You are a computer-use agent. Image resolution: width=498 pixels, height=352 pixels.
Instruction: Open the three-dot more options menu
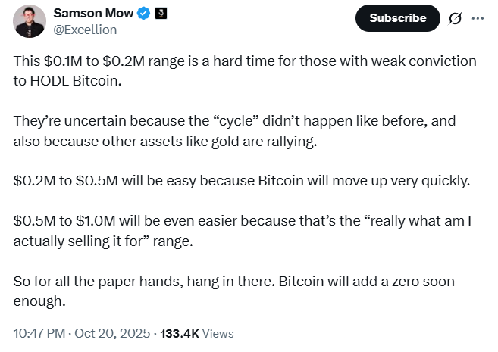[478, 18]
